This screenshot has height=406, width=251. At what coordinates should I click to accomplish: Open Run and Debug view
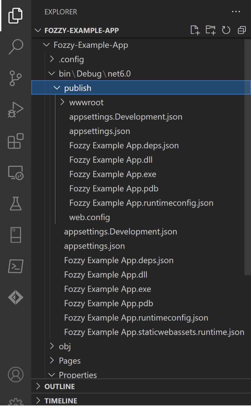[16, 110]
